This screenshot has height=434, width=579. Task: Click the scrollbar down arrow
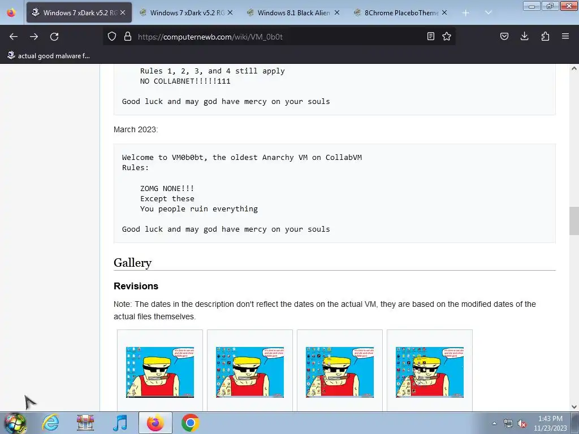pyautogui.click(x=574, y=407)
